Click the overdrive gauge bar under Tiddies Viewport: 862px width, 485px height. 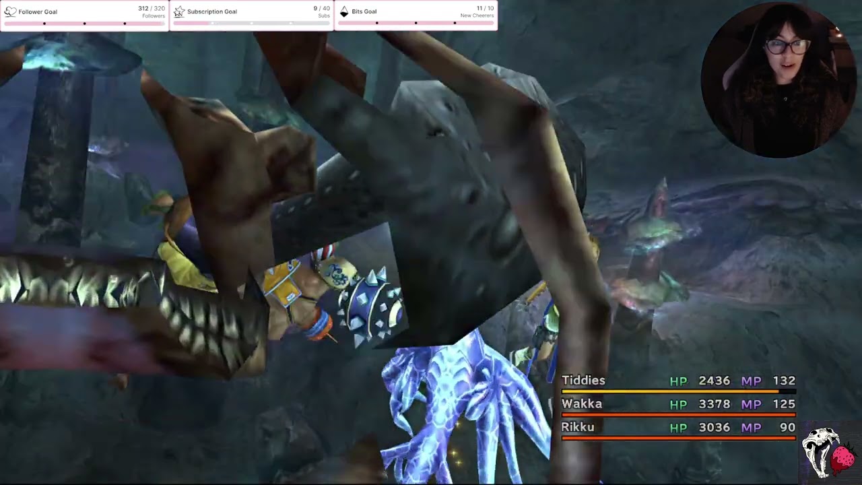point(679,391)
